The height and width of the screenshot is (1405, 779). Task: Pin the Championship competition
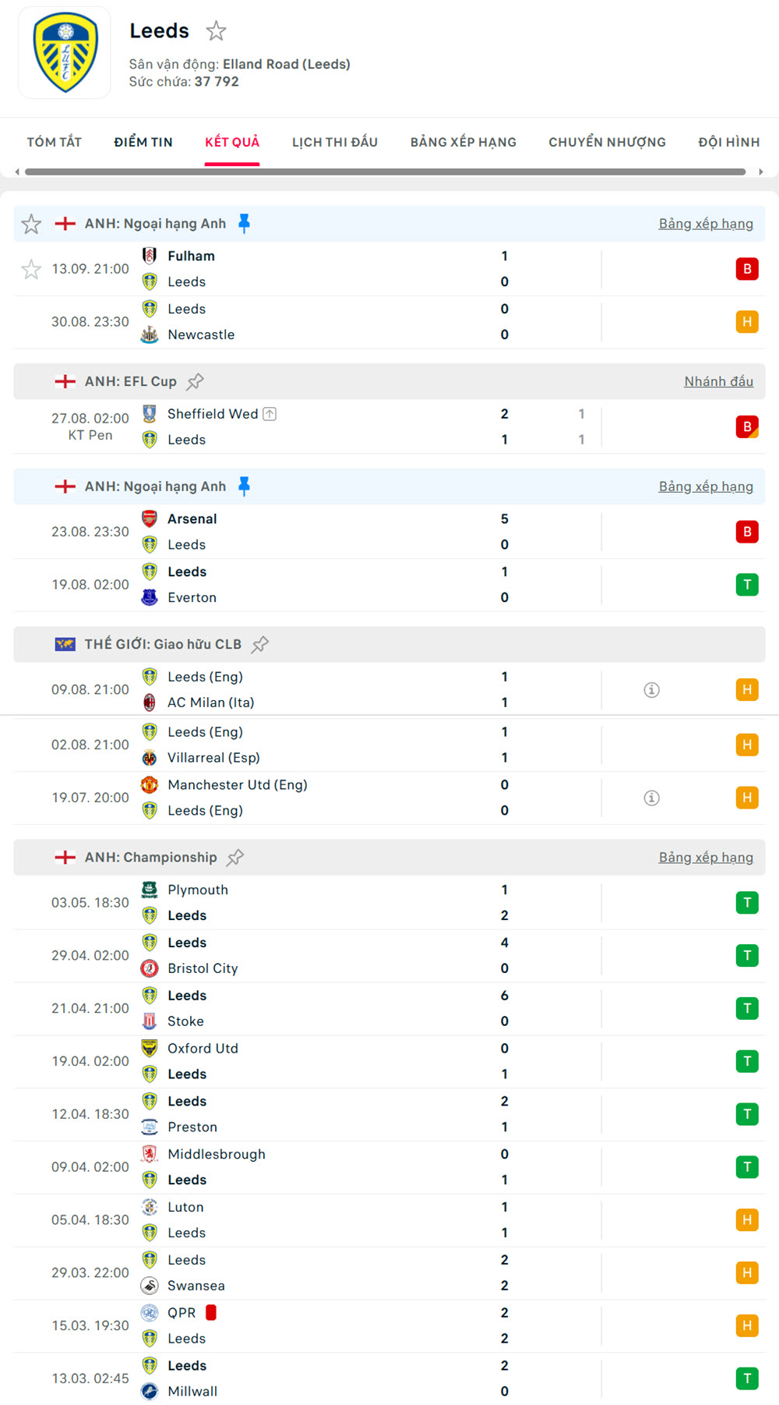(235, 858)
